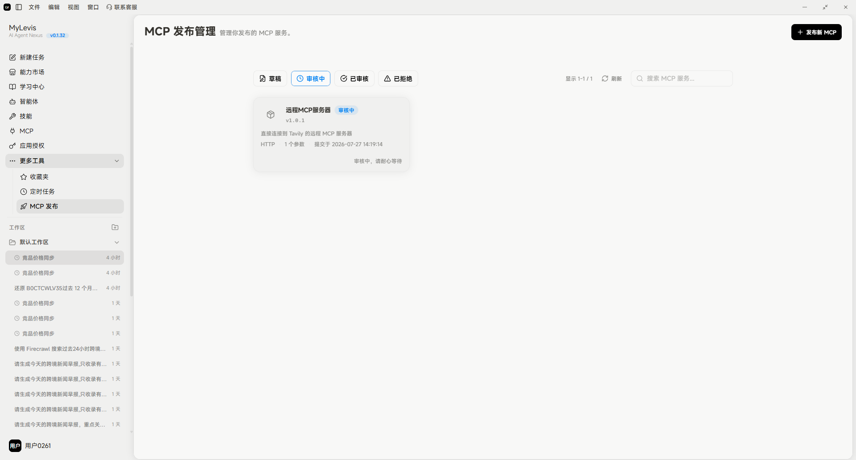Viewport: 856px width, 460px height.
Task: Open 智能体 robot icon
Action: 12,102
